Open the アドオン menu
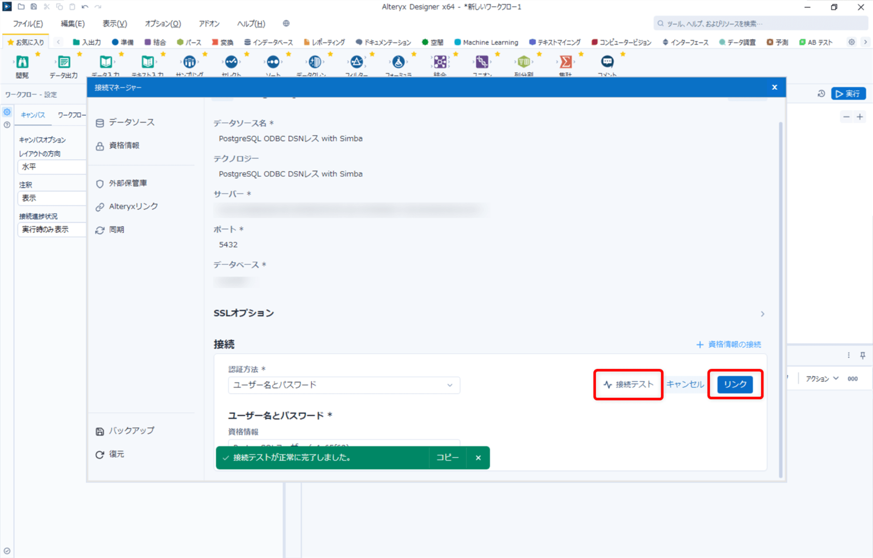 209,24
